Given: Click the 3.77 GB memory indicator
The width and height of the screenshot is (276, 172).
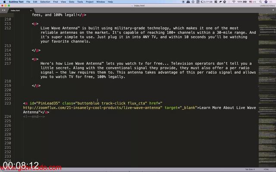Looking at the screenshot, I should pyautogui.click(x=207, y=2).
